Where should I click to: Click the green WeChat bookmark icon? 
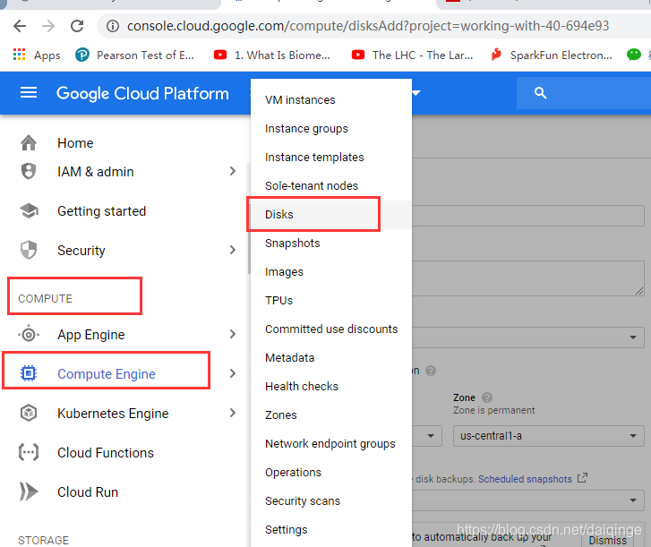[634, 55]
